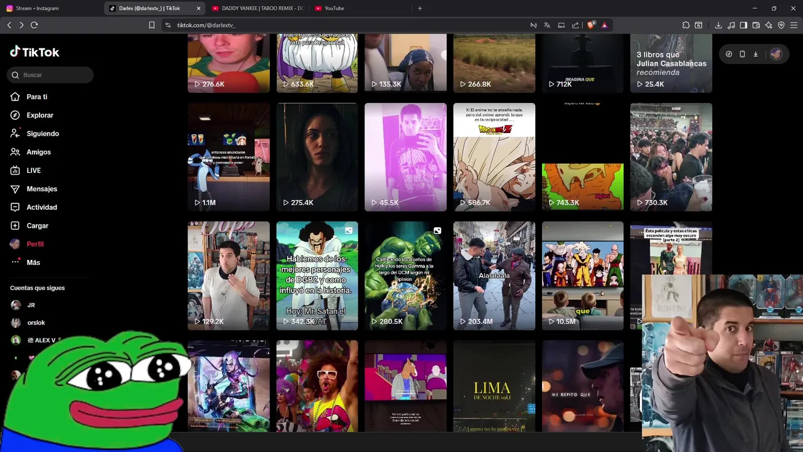
Task: Go to Siguiendo feed
Action: point(43,134)
